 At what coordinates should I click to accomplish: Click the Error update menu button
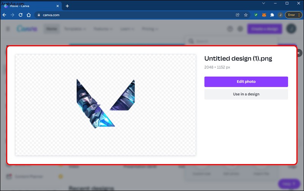pos(293,15)
